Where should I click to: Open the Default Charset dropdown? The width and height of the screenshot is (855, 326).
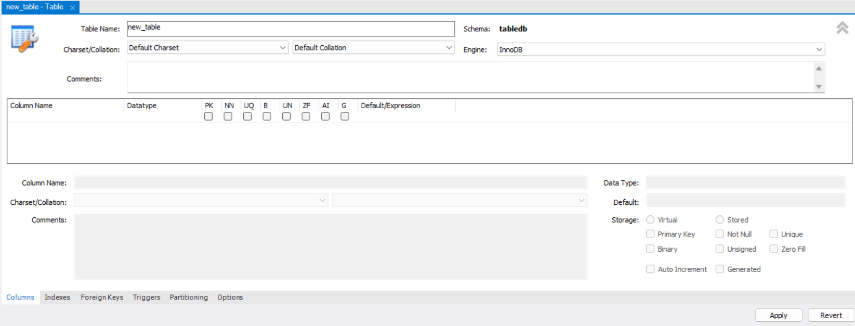207,48
